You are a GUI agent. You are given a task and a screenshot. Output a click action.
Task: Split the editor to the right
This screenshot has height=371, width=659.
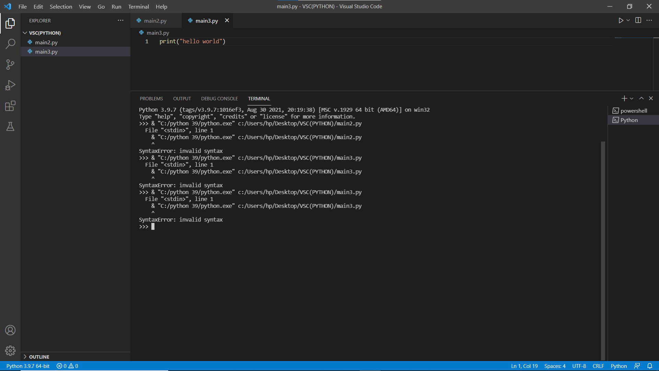[638, 21]
